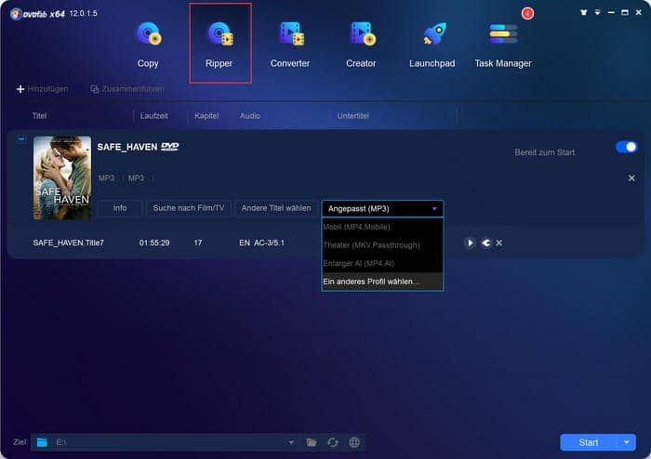651x459 pixels.
Task: Open the Start button dropdown arrow
Action: (x=627, y=442)
